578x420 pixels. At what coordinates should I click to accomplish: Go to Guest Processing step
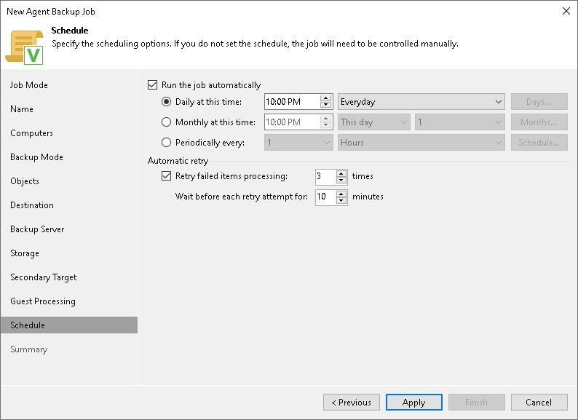[x=43, y=301]
